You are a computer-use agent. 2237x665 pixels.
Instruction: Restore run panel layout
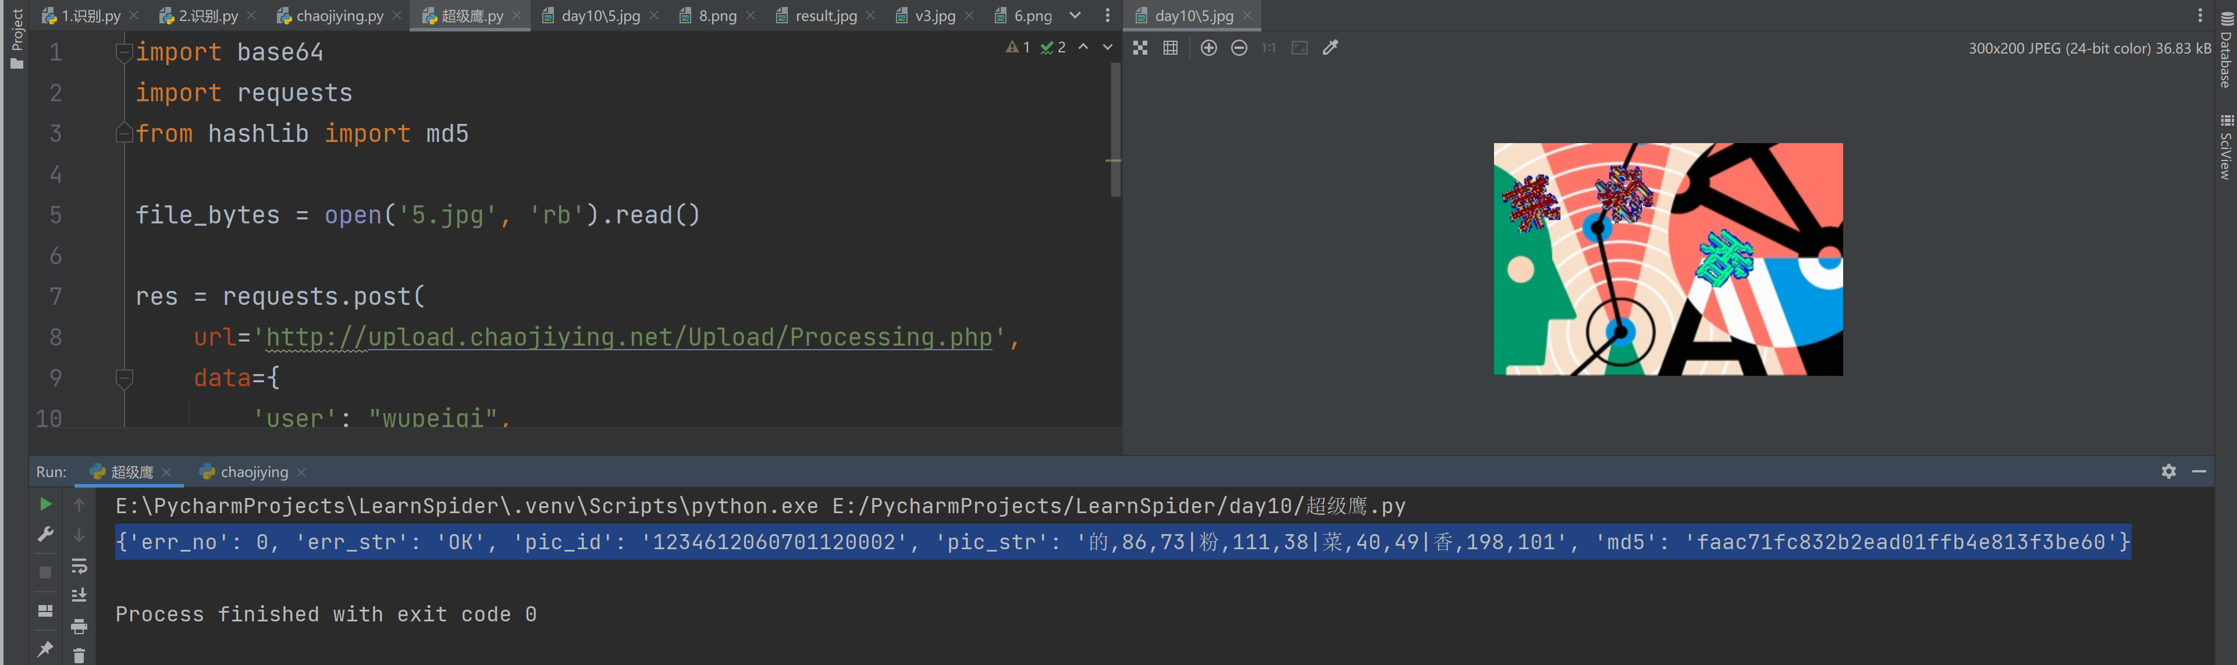pos(45,610)
